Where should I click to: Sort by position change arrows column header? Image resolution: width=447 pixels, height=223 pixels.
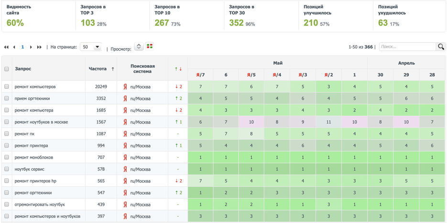click(x=178, y=69)
